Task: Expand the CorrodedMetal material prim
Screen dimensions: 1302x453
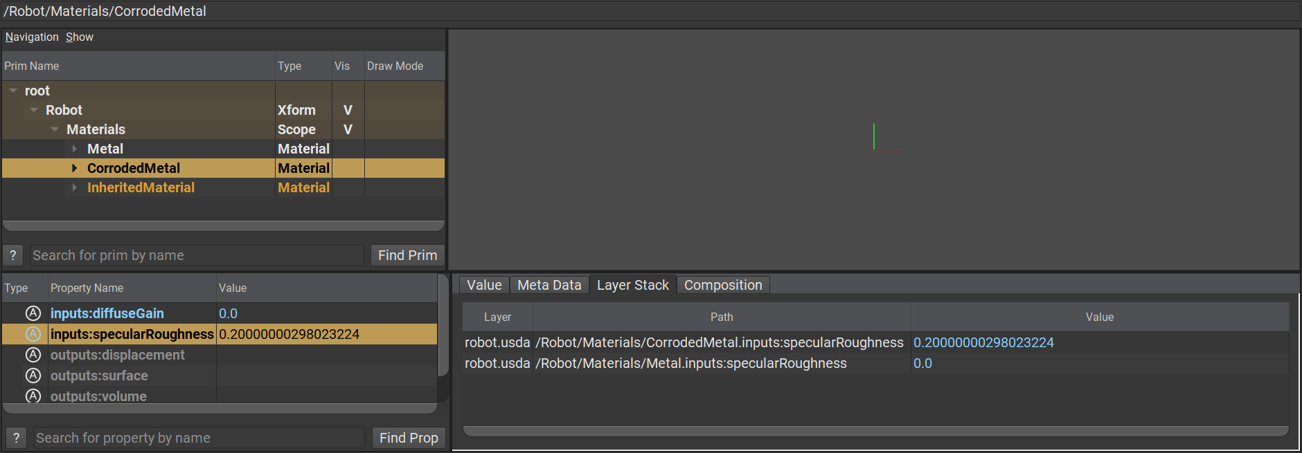Action: pyautogui.click(x=75, y=168)
